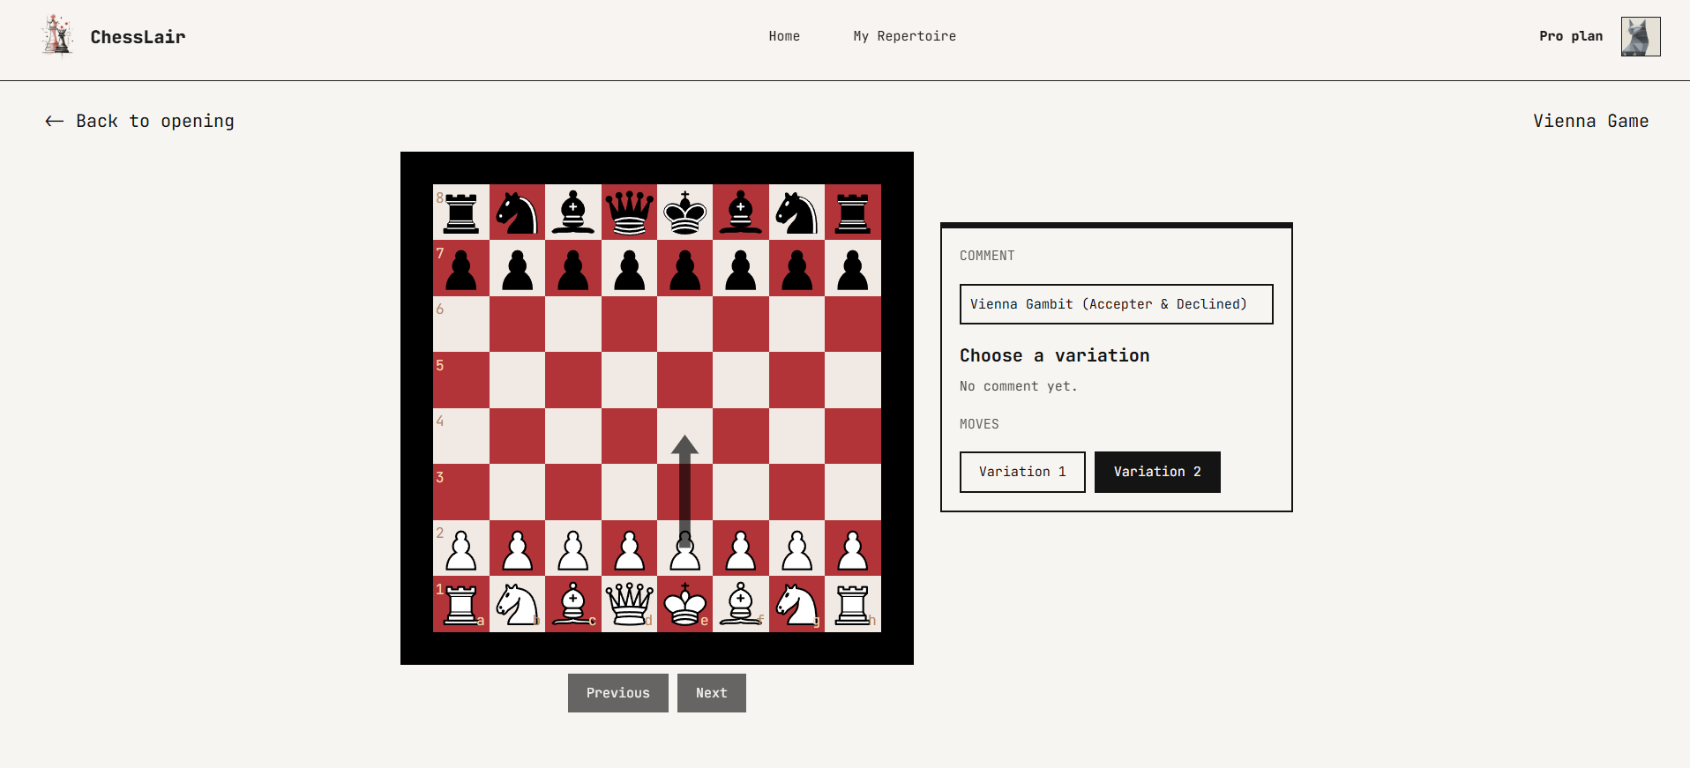Select the white pawn on h2
Screen dimensions: 1690x768
[853, 550]
